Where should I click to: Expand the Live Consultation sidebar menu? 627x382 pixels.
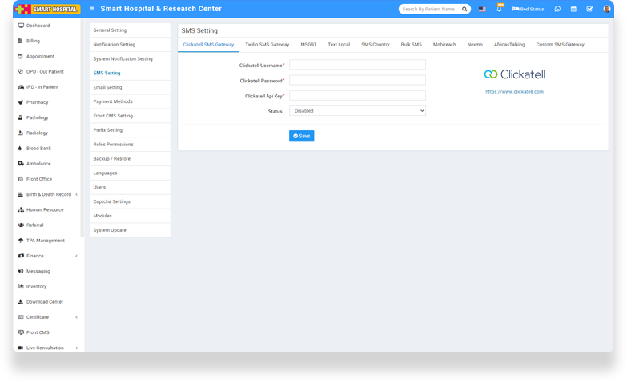click(76, 348)
